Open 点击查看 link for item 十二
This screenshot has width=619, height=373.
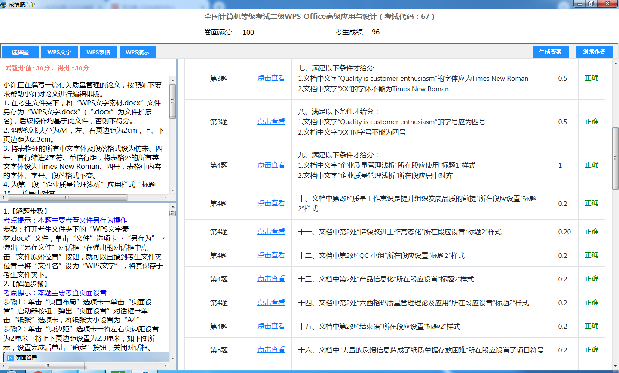point(271,255)
